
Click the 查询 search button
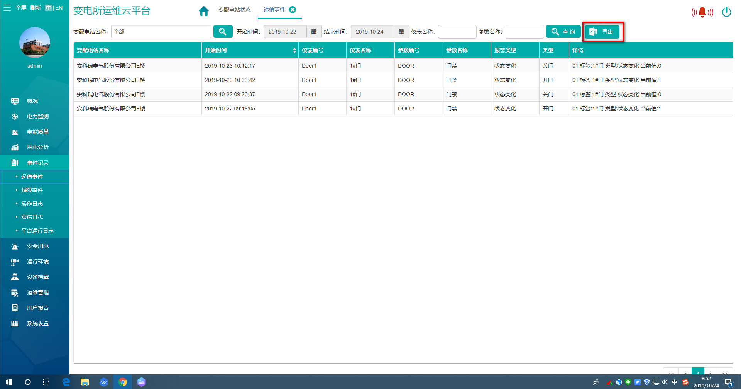[563, 32]
